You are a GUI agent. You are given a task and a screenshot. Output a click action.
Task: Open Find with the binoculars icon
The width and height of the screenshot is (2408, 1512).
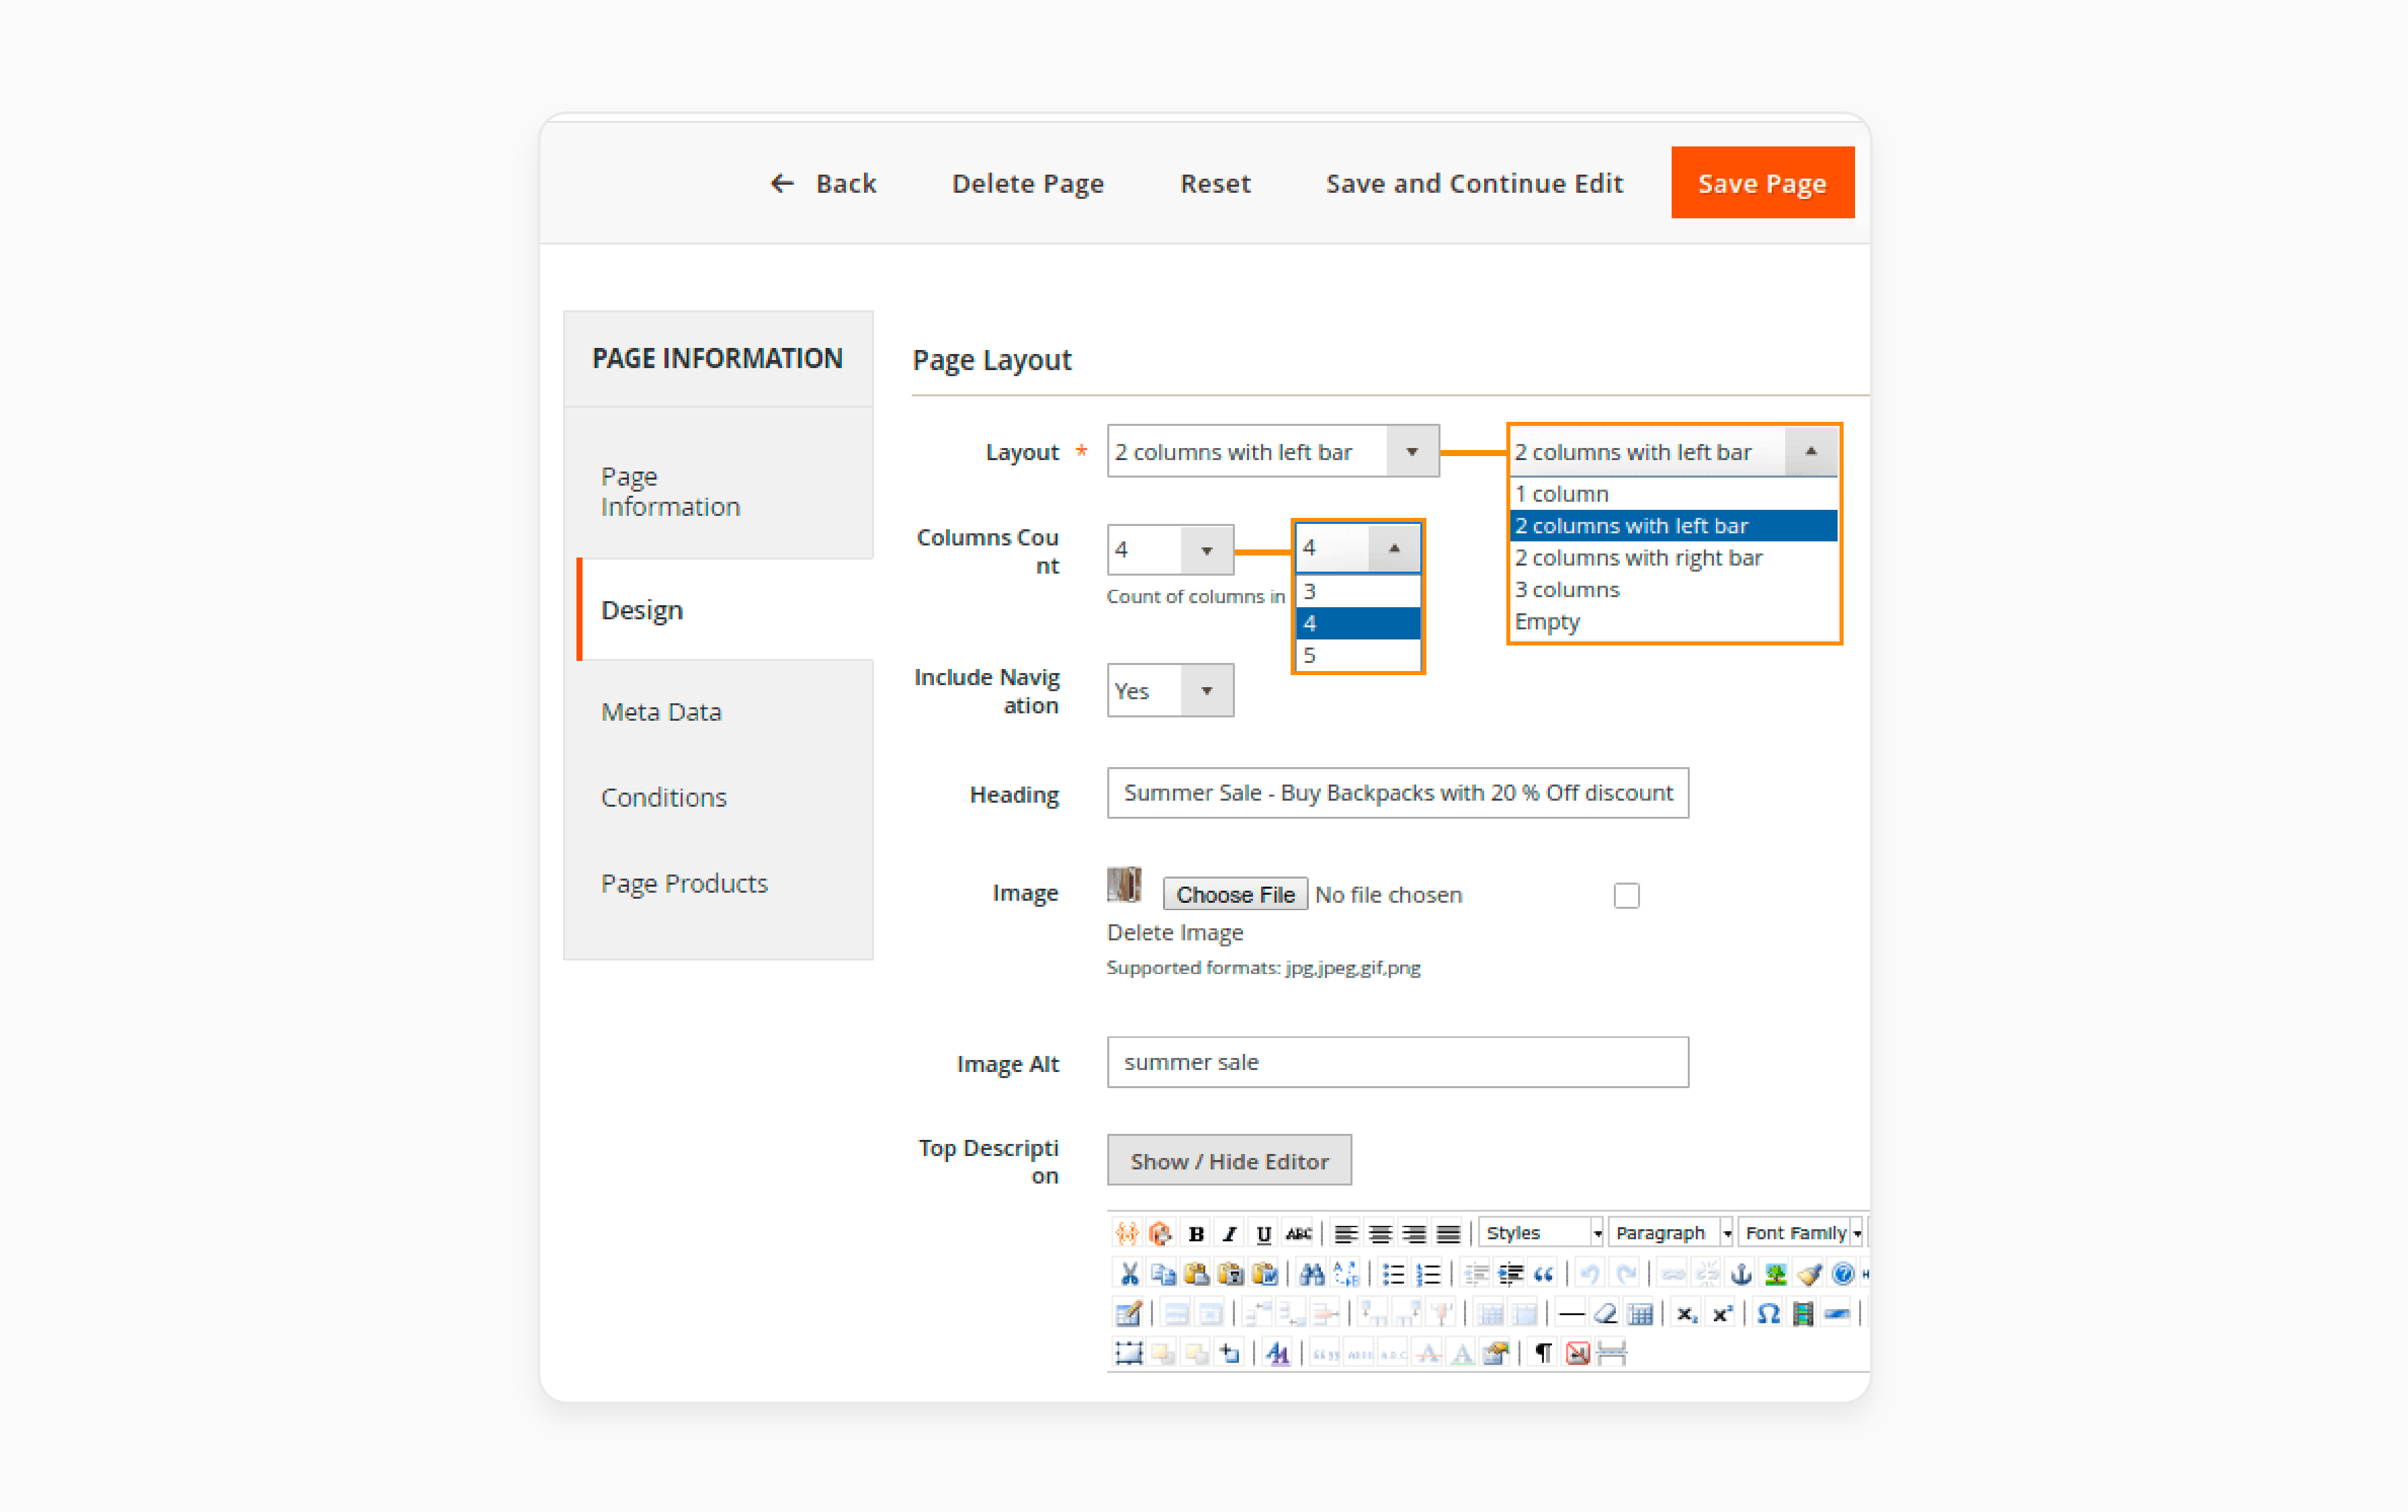pyautogui.click(x=1312, y=1273)
